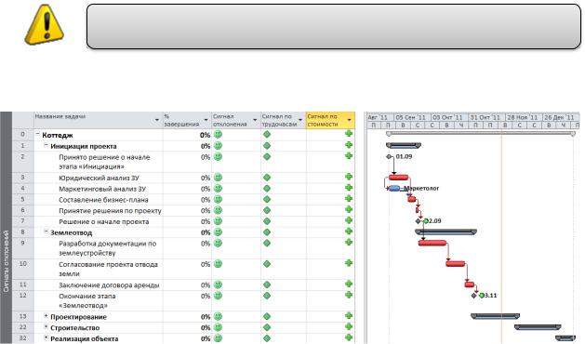Click green plus in Проектирование row
Screen dimensions: 585x344
[349, 316]
